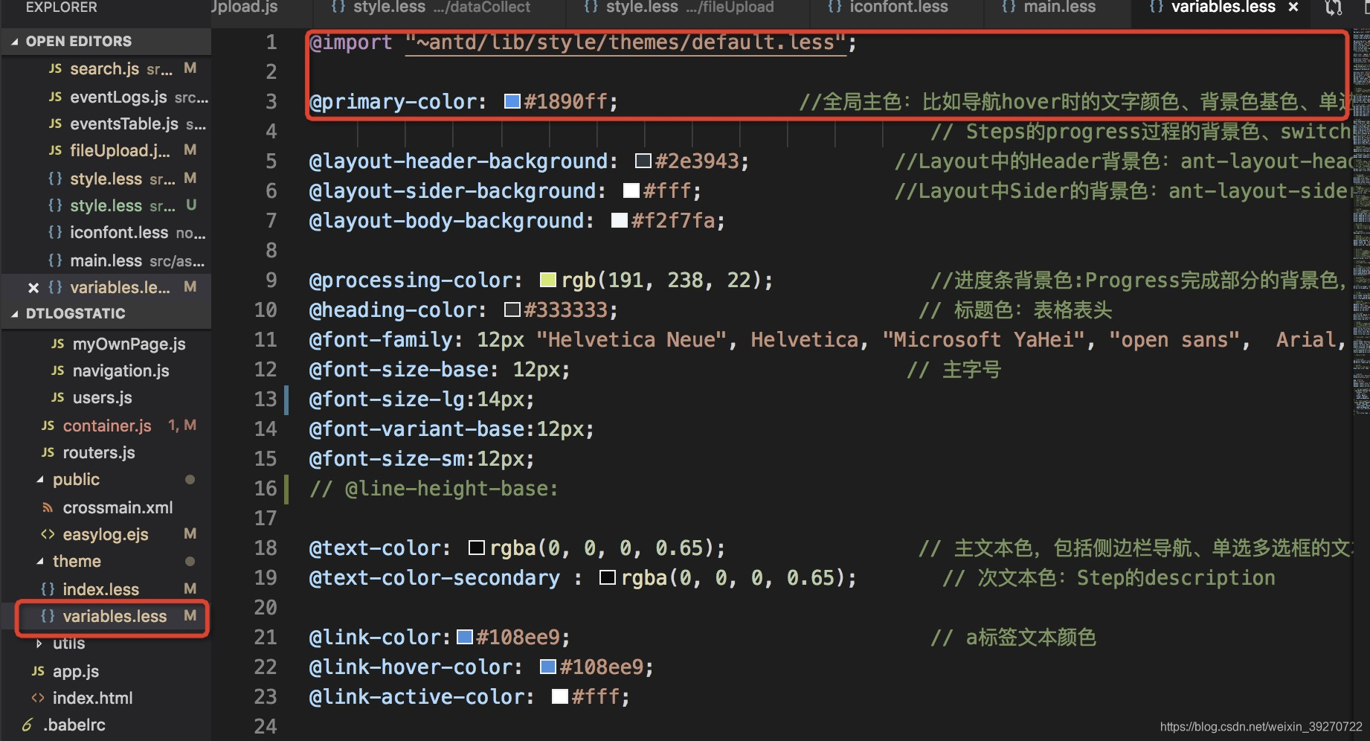The width and height of the screenshot is (1370, 741).
Task: Click the @link-active-color #fff swatch
Action: click(560, 696)
